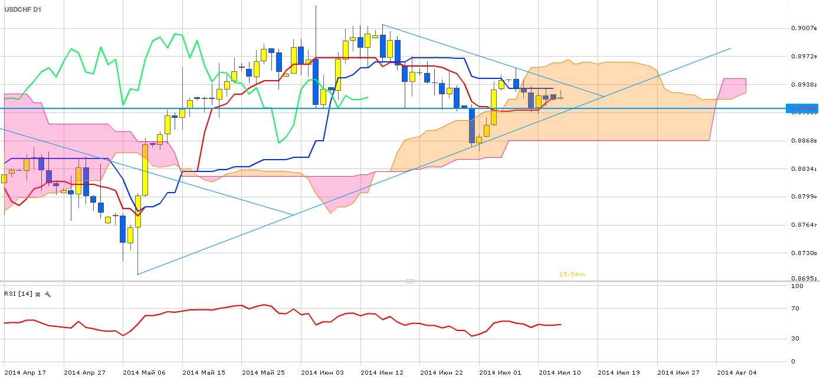
Task: Click the date label 2014 Июн 22
Action: pos(441,372)
